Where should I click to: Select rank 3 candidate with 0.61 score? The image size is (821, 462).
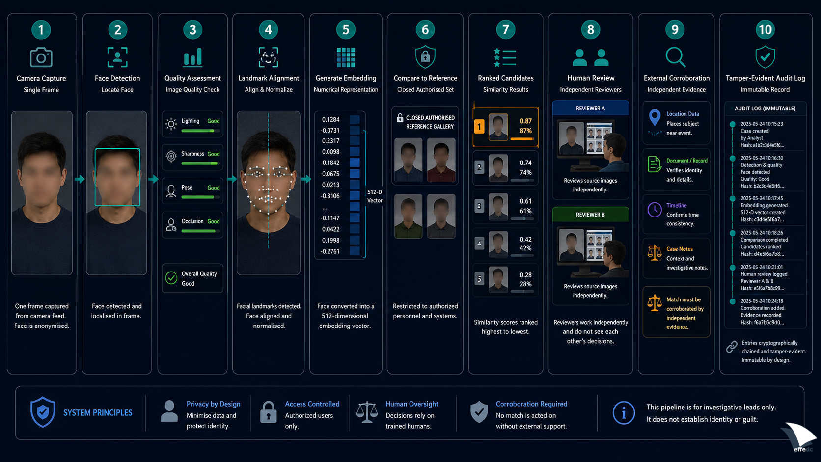506,206
